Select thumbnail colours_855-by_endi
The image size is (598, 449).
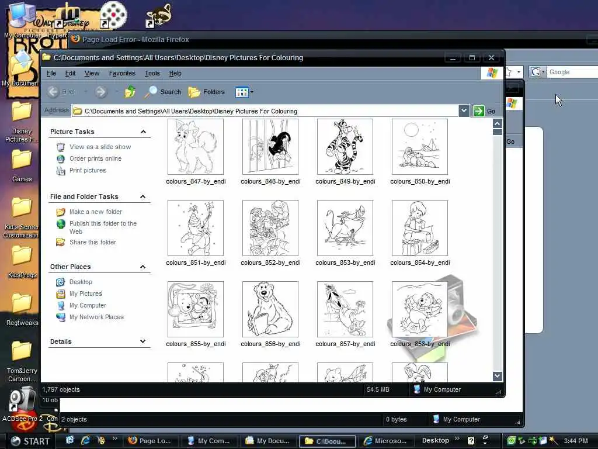(196, 309)
